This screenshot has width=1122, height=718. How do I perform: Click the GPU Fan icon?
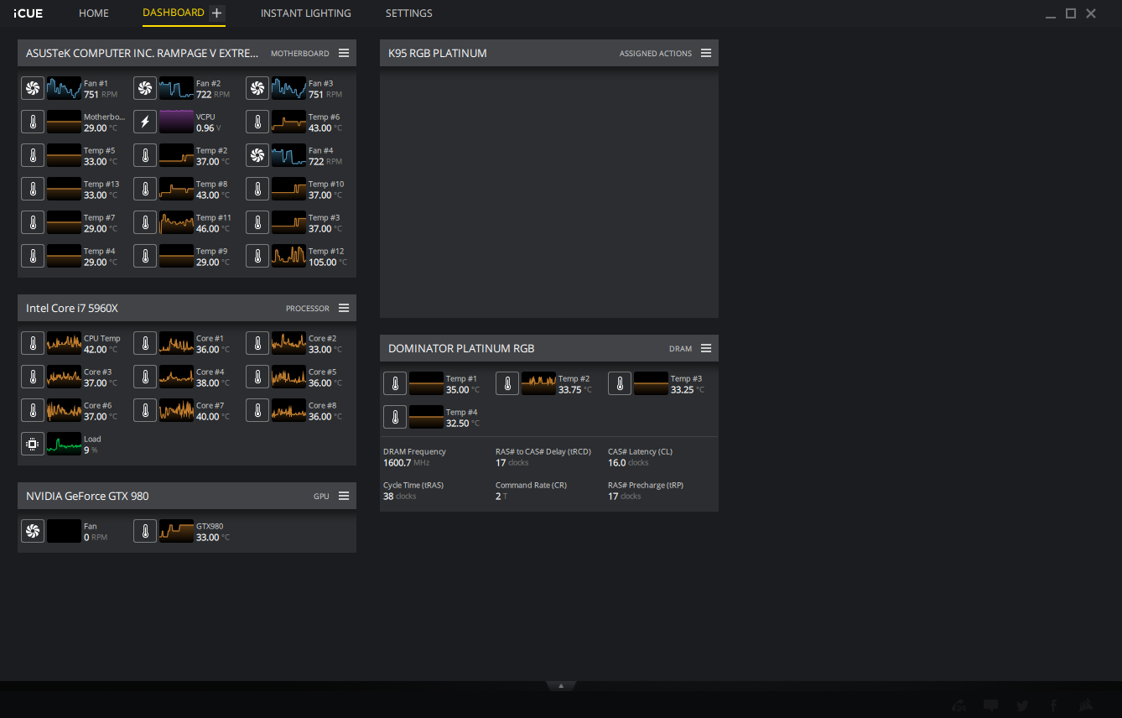click(x=33, y=531)
